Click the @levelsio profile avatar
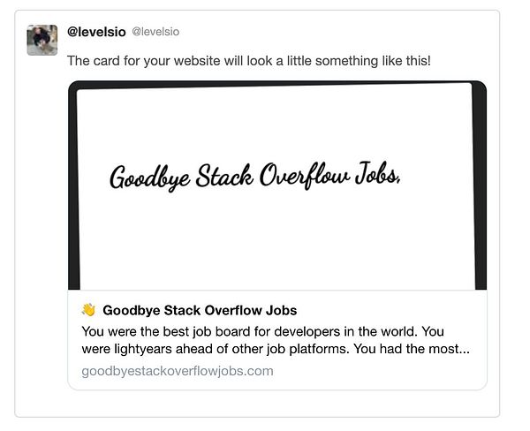Screen dimensions: 530x431 click(42, 40)
